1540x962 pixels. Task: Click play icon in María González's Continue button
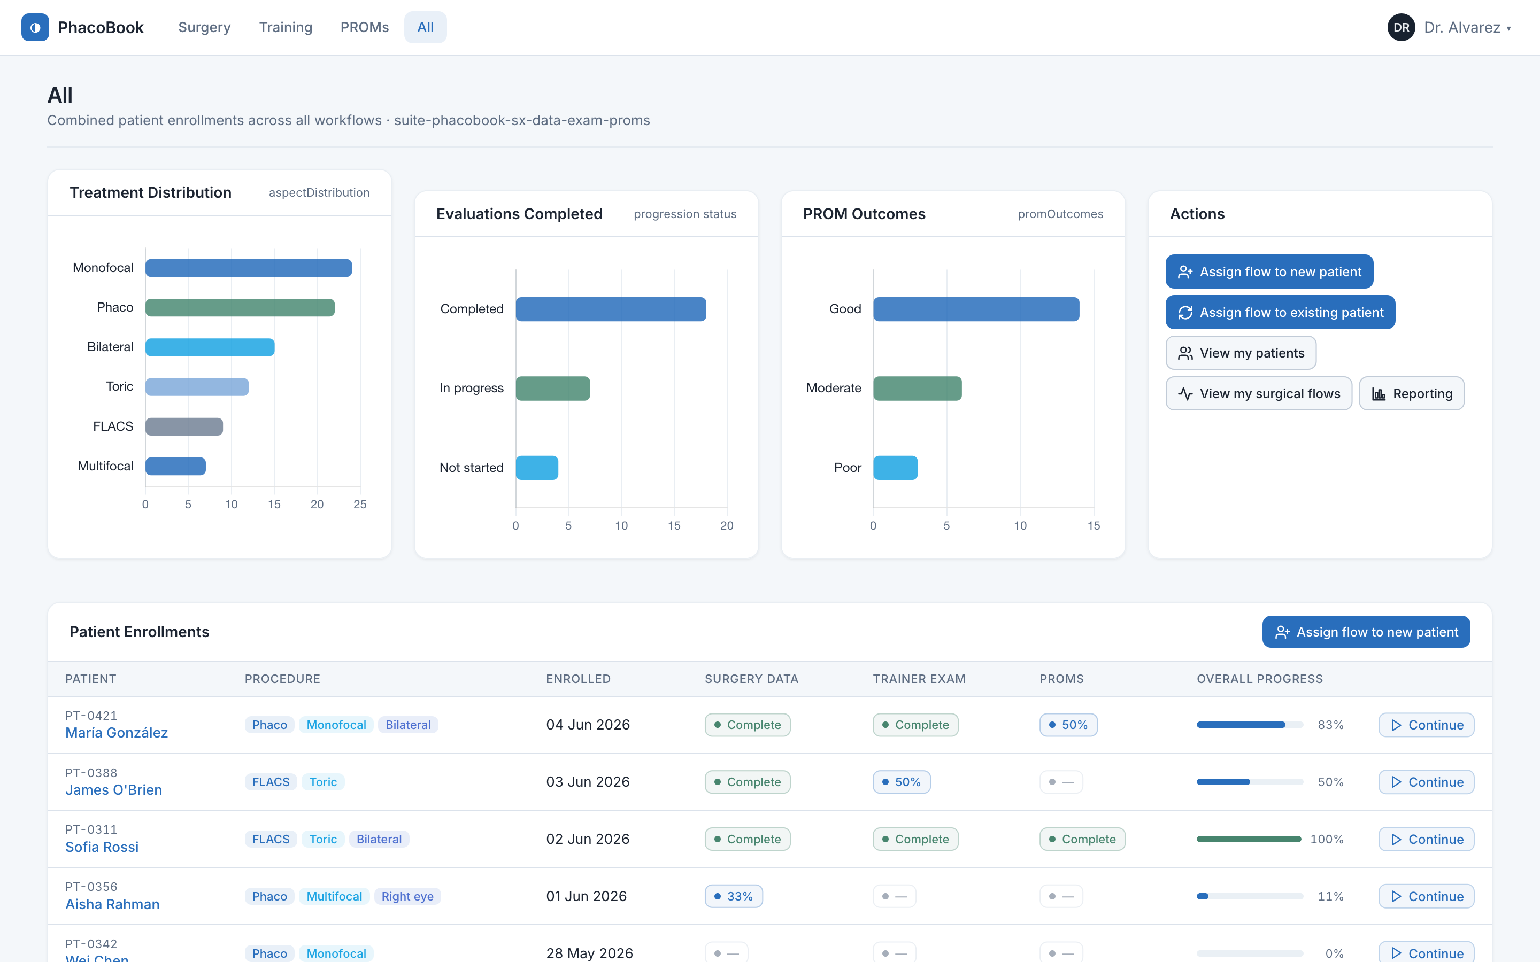[1396, 725]
